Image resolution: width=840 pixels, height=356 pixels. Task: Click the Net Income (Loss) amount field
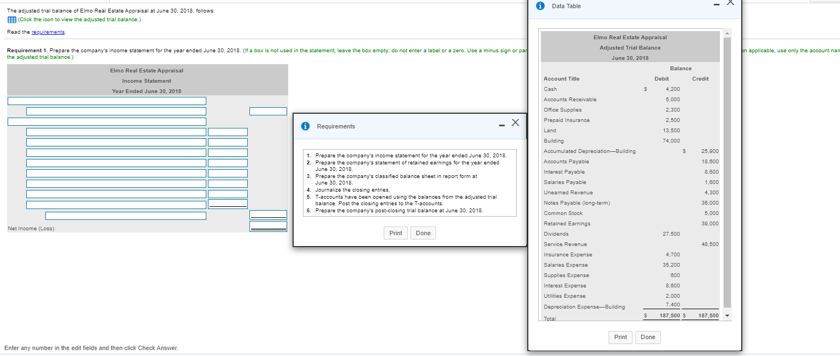(x=268, y=226)
